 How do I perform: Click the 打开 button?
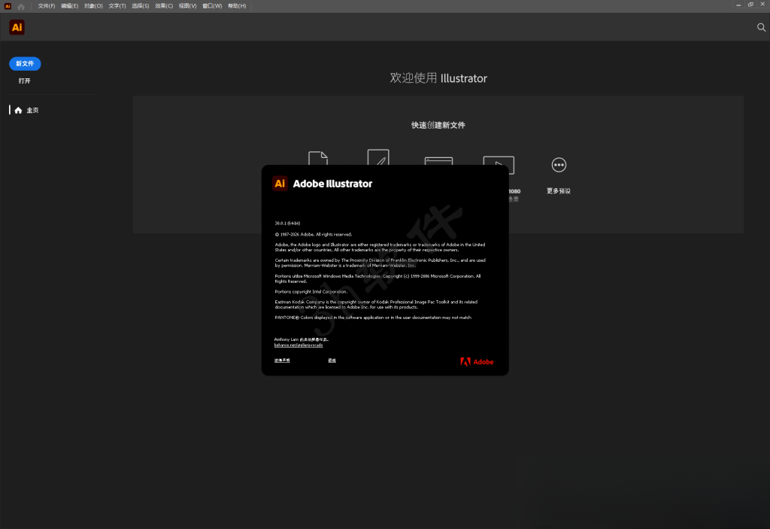(25, 81)
